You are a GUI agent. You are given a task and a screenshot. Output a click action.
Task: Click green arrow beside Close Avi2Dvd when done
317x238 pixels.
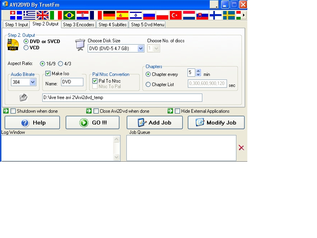(89, 111)
